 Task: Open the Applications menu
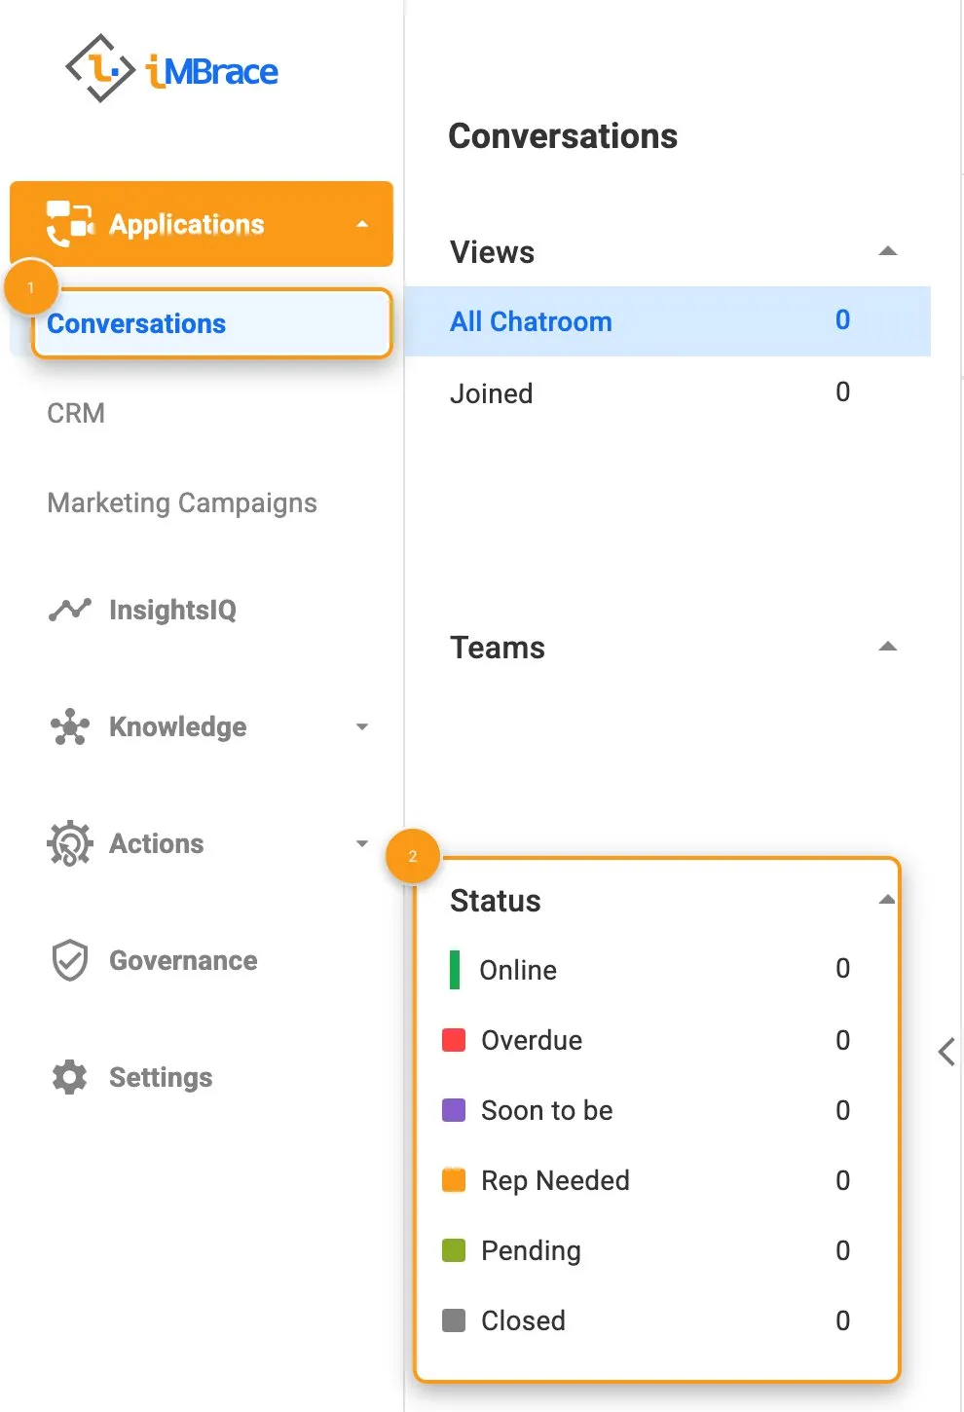coord(202,224)
